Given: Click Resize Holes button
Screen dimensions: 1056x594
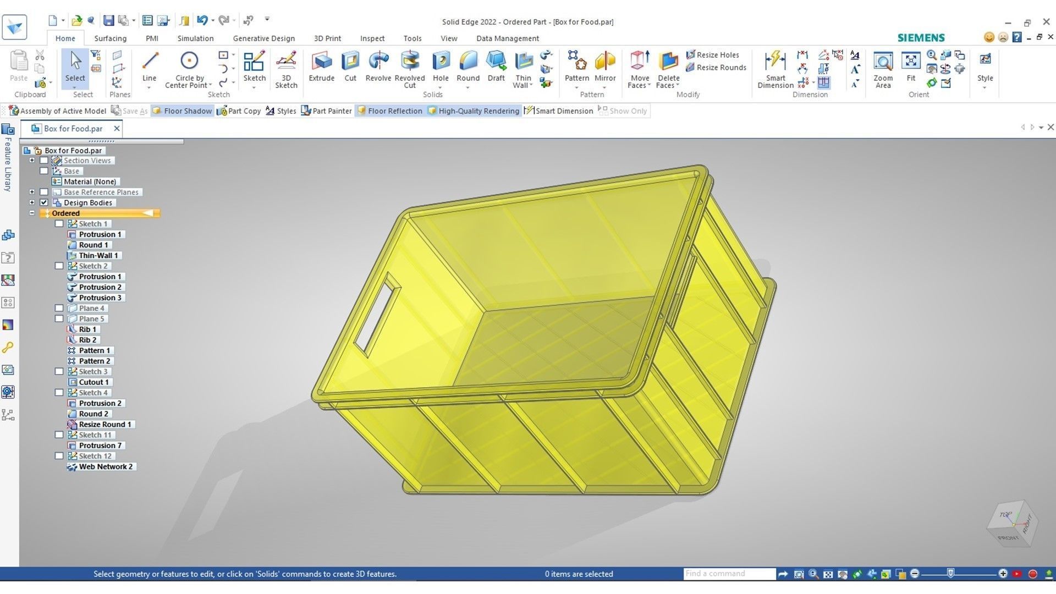Looking at the screenshot, I should [x=712, y=55].
